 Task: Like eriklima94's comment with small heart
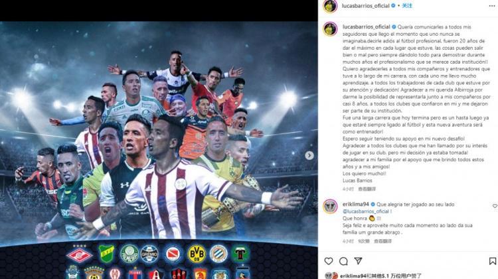(x=495, y=205)
